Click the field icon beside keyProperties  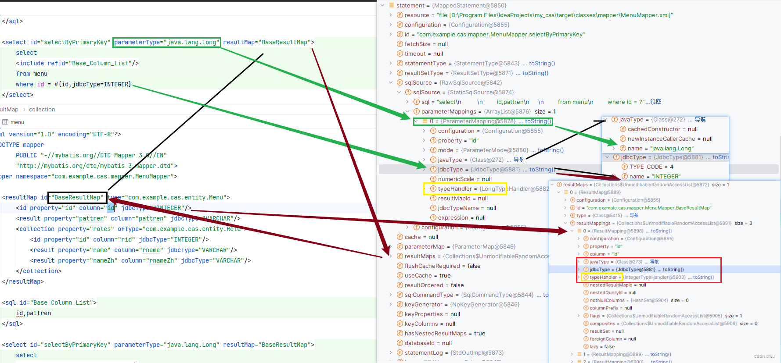coord(400,314)
